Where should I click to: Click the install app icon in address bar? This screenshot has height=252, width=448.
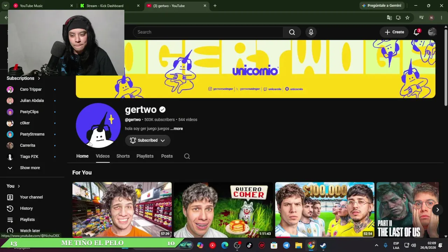click(x=398, y=17)
